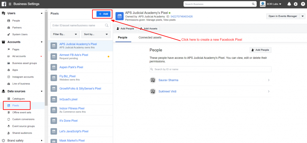Open the help question mark icon
This screenshot has width=307, height=143.
[303, 4]
